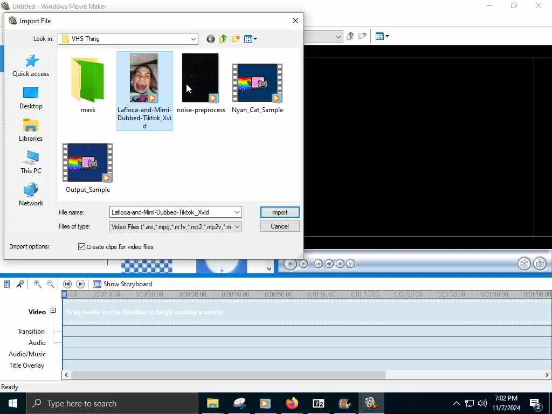Zoom out on the timeline
The width and height of the screenshot is (552, 414).
click(x=50, y=284)
